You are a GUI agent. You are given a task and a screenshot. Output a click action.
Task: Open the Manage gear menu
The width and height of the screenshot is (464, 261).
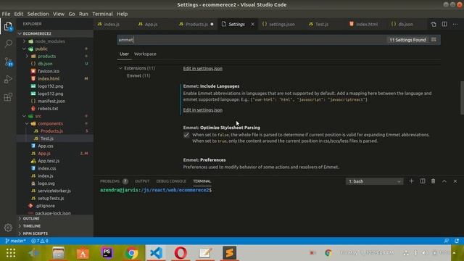click(x=8, y=227)
